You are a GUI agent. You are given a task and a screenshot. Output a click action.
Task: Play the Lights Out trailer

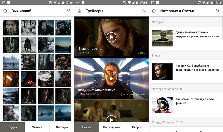click(111, 37)
